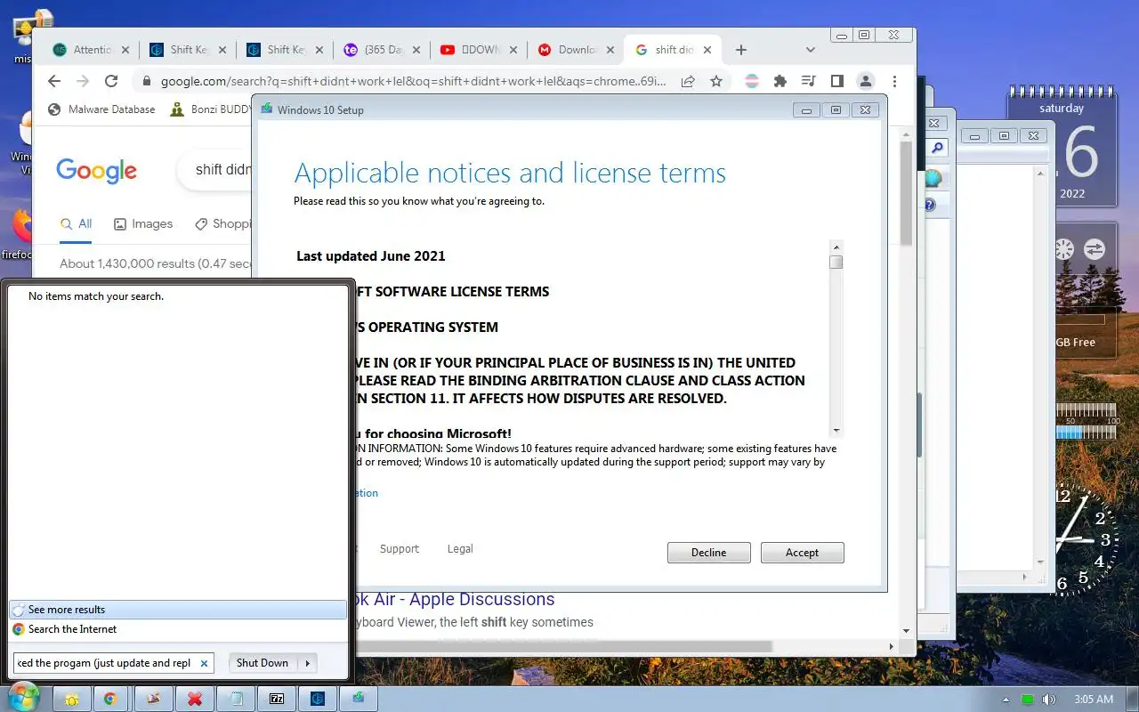
Task: Open the Malware Database bookmark
Action: click(x=101, y=109)
